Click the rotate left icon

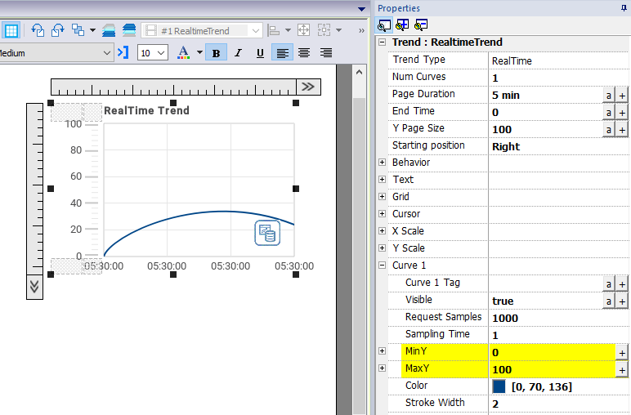click(38, 31)
